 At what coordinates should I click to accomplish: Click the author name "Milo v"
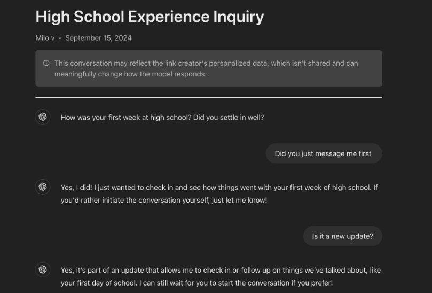pyautogui.click(x=45, y=38)
